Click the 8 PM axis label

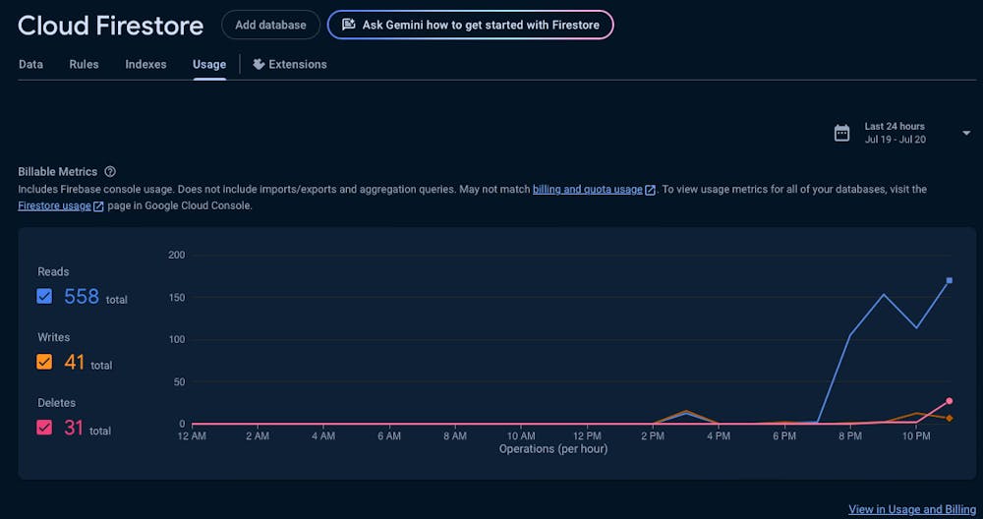[x=850, y=436]
